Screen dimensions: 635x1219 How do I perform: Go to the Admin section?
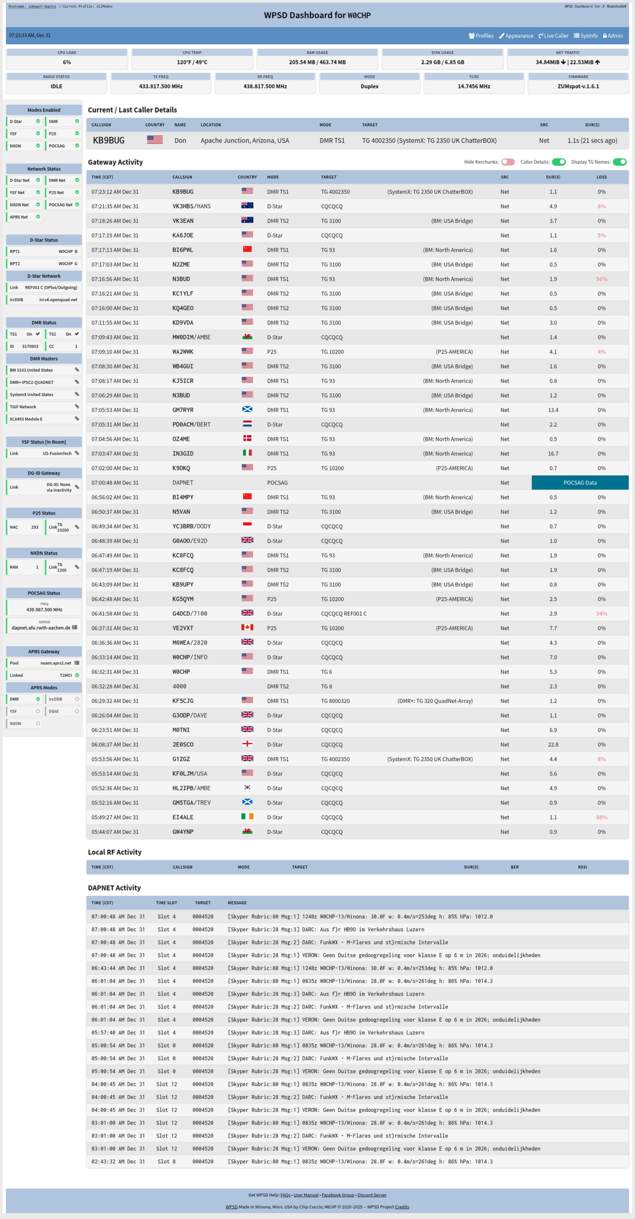click(613, 36)
